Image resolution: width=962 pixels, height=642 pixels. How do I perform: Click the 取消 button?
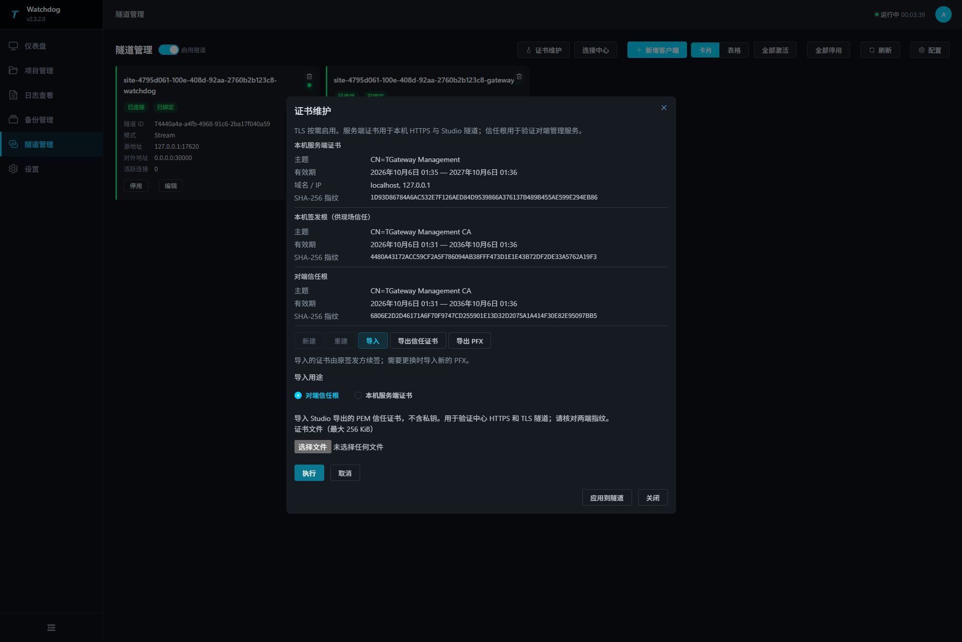point(345,473)
